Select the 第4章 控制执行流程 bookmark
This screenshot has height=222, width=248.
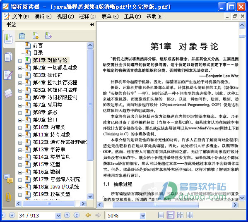55,83
